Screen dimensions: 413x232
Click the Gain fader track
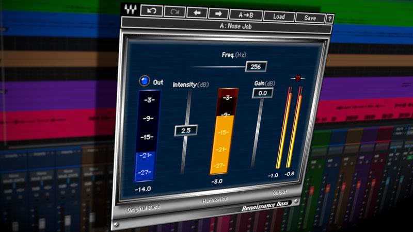[257, 134]
